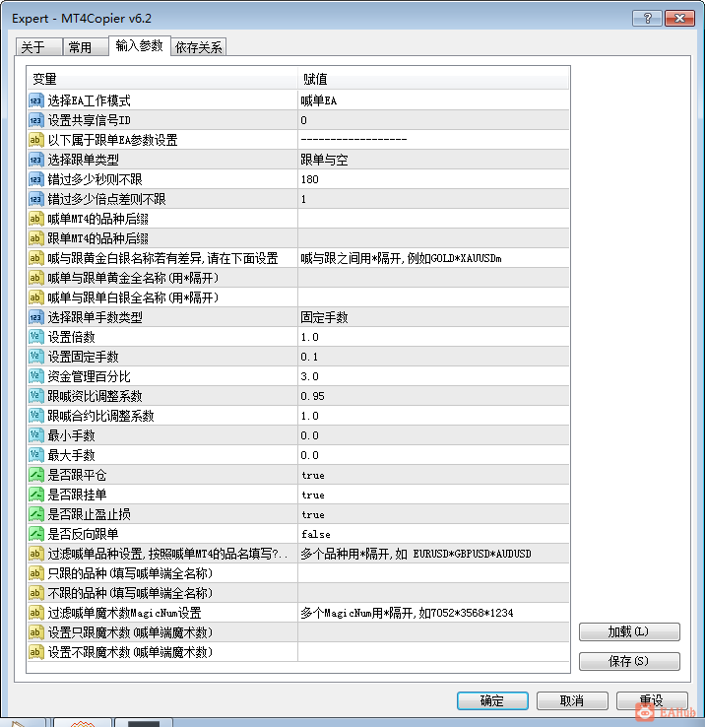Select the 不跟的品种 row label
Image resolution: width=705 pixels, height=727 pixels.
tap(130, 593)
